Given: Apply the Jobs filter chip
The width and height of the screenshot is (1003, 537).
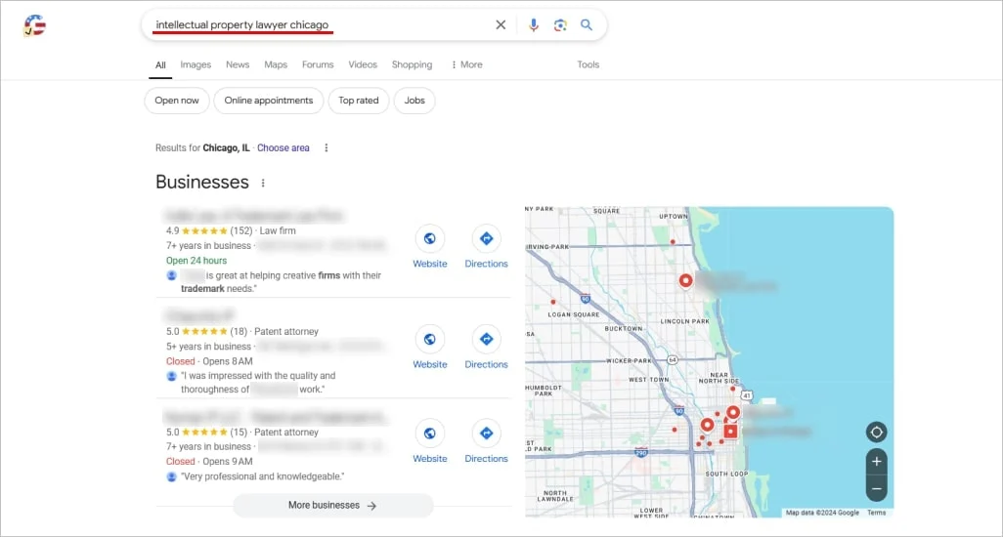Looking at the screenshot, I should tap(414, 101).
